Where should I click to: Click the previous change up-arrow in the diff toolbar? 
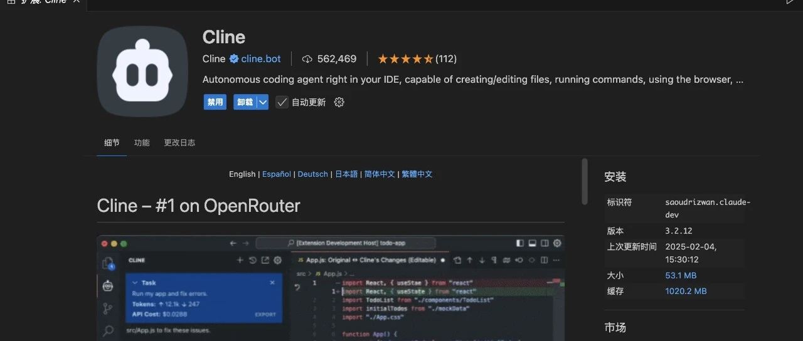point(470,260)
